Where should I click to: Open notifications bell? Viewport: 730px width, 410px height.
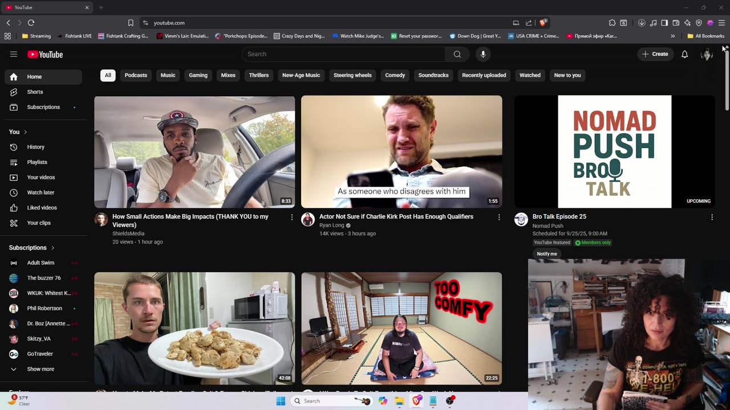[x=684, y=54]
